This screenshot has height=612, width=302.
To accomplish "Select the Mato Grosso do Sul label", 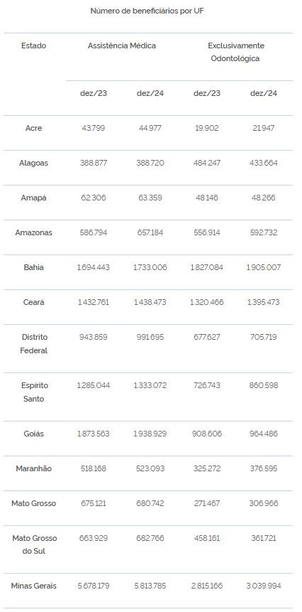I will click(x=33, y=545).
